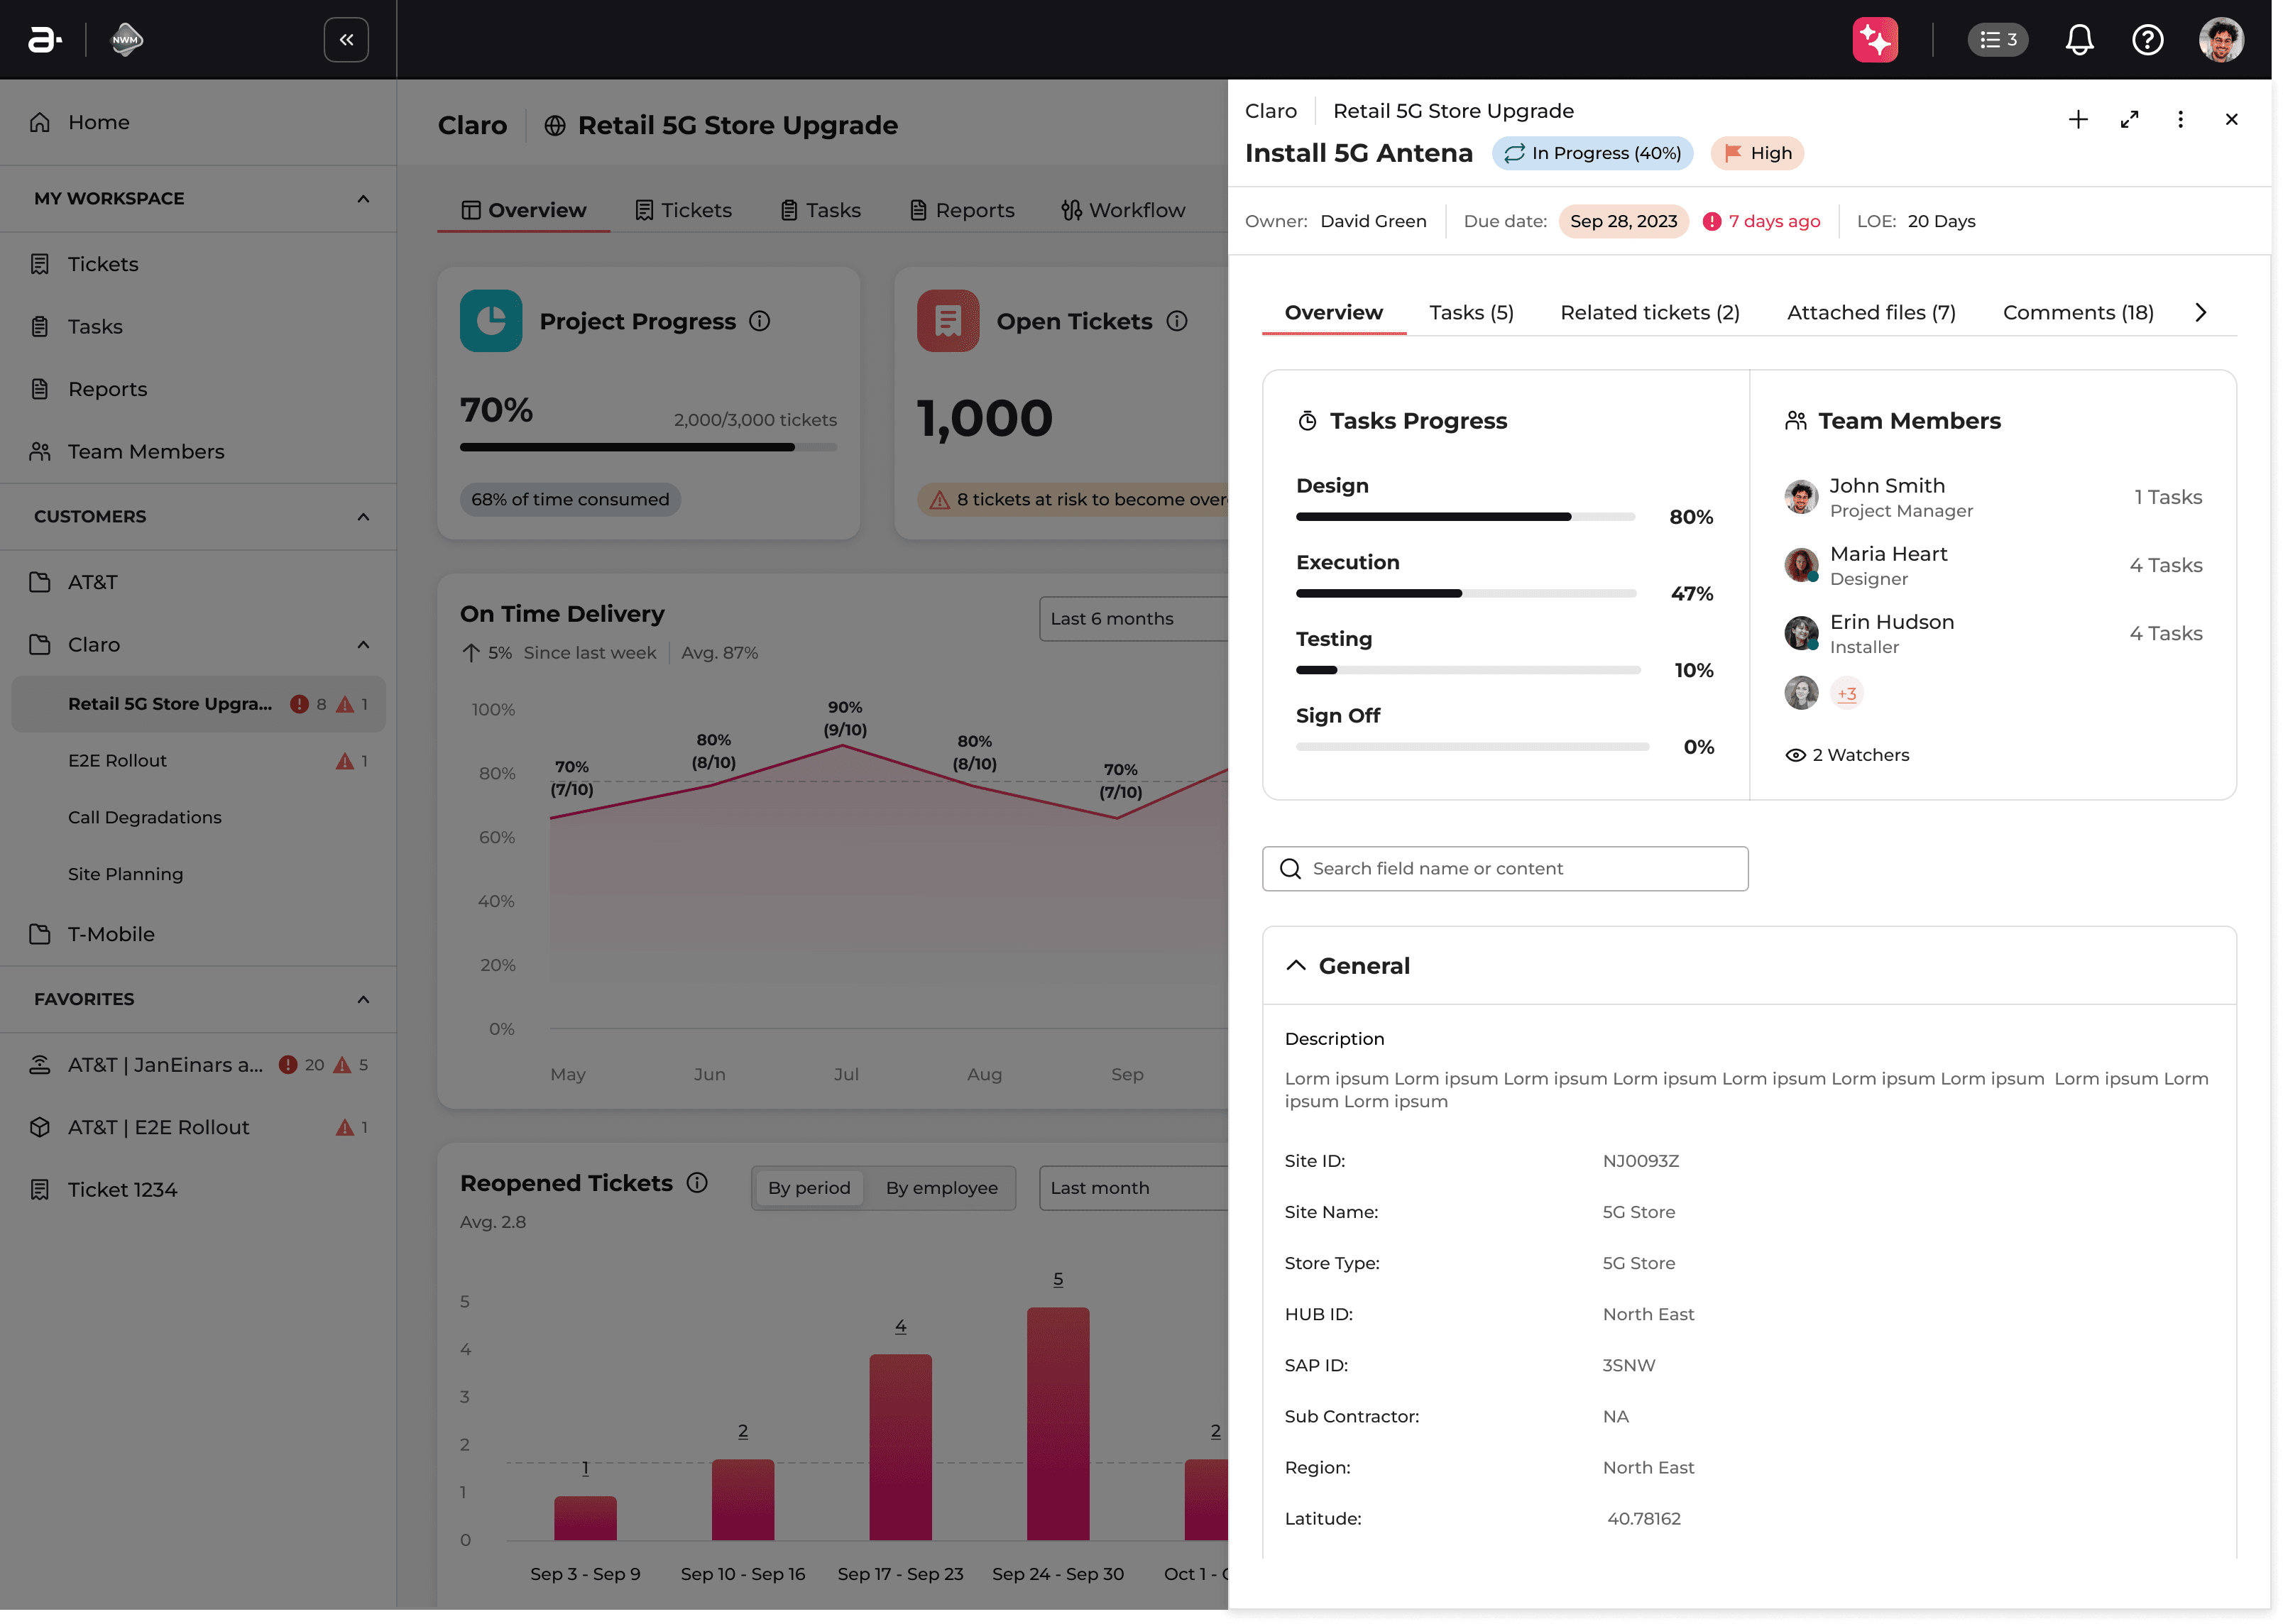Viewport: 2283px width, 1624px height.
Task: Collapse the sidebar with double-chevron button
Action: tap(346, 40)
